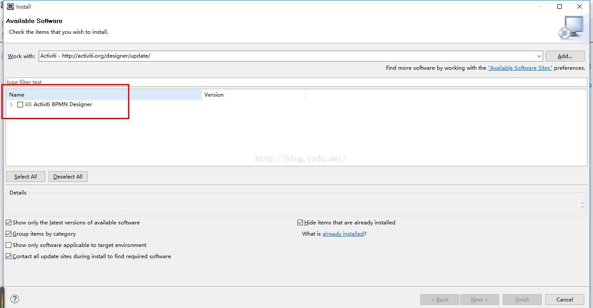This screenshot has width=593, height=308.
Task: Select the Activiti BPMN Designer row text
Action: pyautogui.click(x=63, y=104)
